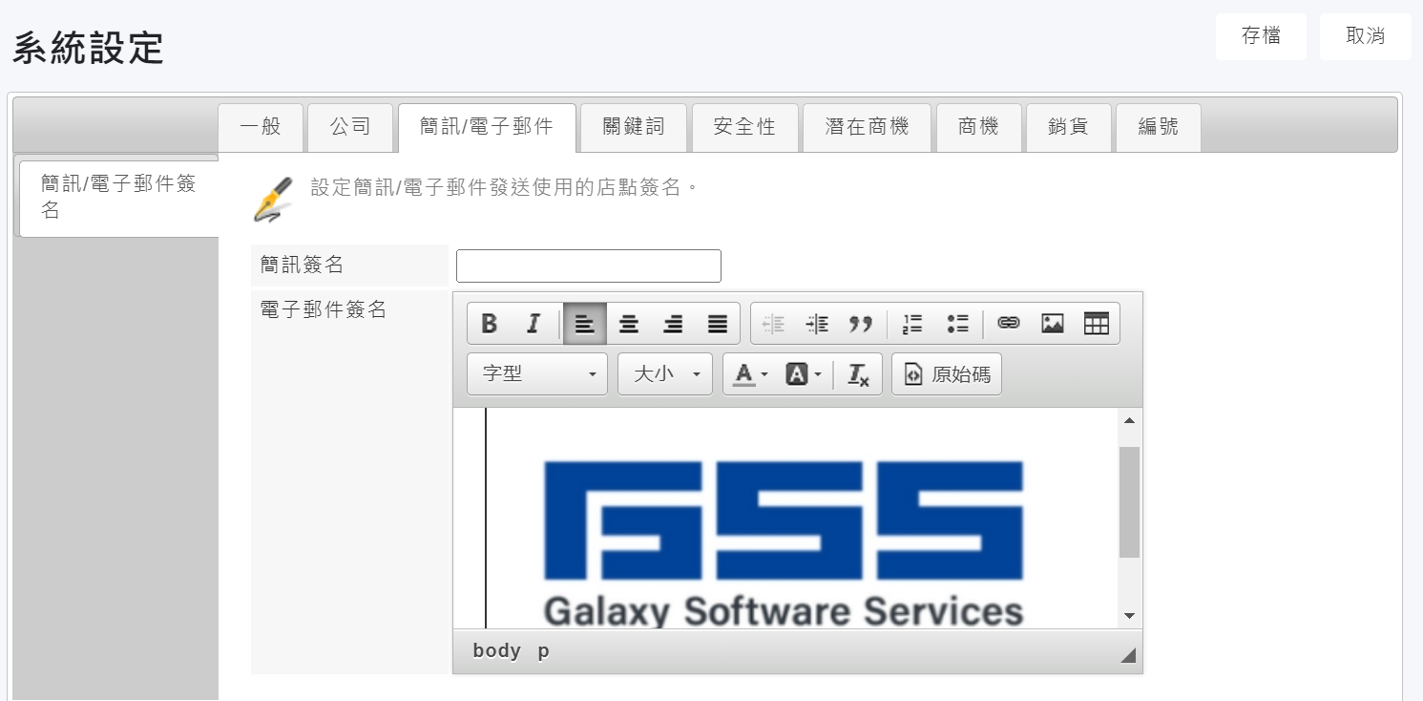1423x701 pixels.
Task: Select the 簡訊/電子郵件 tab
Action: (x=487, y=127)
